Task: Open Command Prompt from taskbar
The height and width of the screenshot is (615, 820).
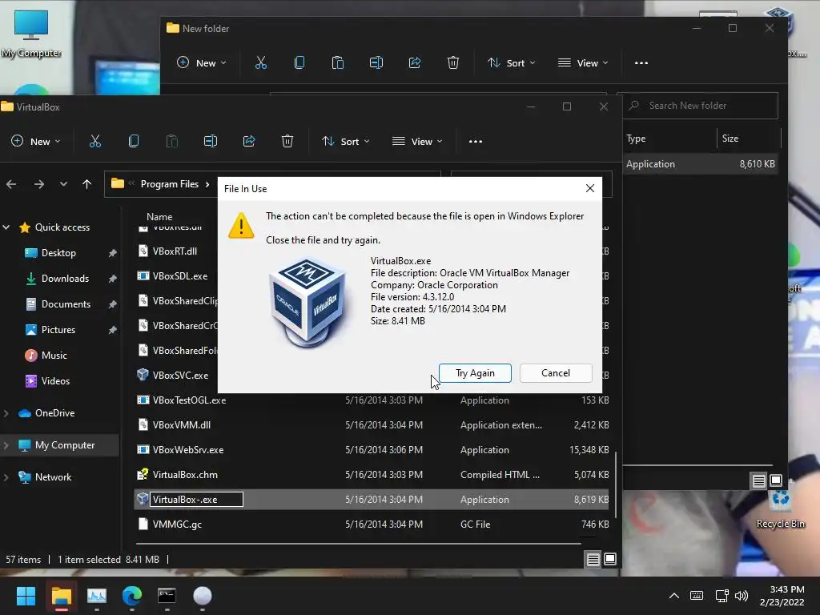Action: point(167,596)
